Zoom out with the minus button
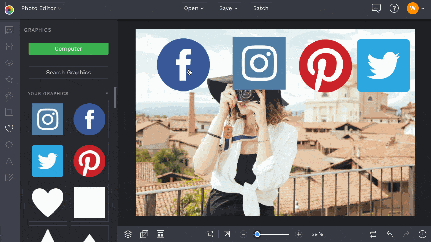This screenshot has height=242, width=431. 243,234
